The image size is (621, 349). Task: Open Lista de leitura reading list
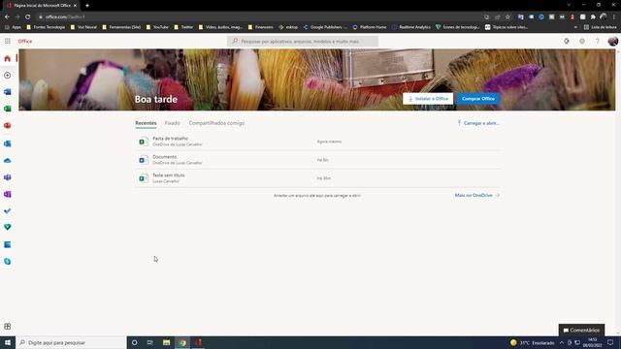pyautogui.click(x=600, y=27)
